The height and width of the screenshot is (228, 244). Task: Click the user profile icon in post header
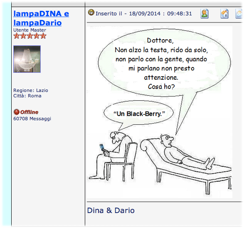pyautogui.click(x=205, y=14)
